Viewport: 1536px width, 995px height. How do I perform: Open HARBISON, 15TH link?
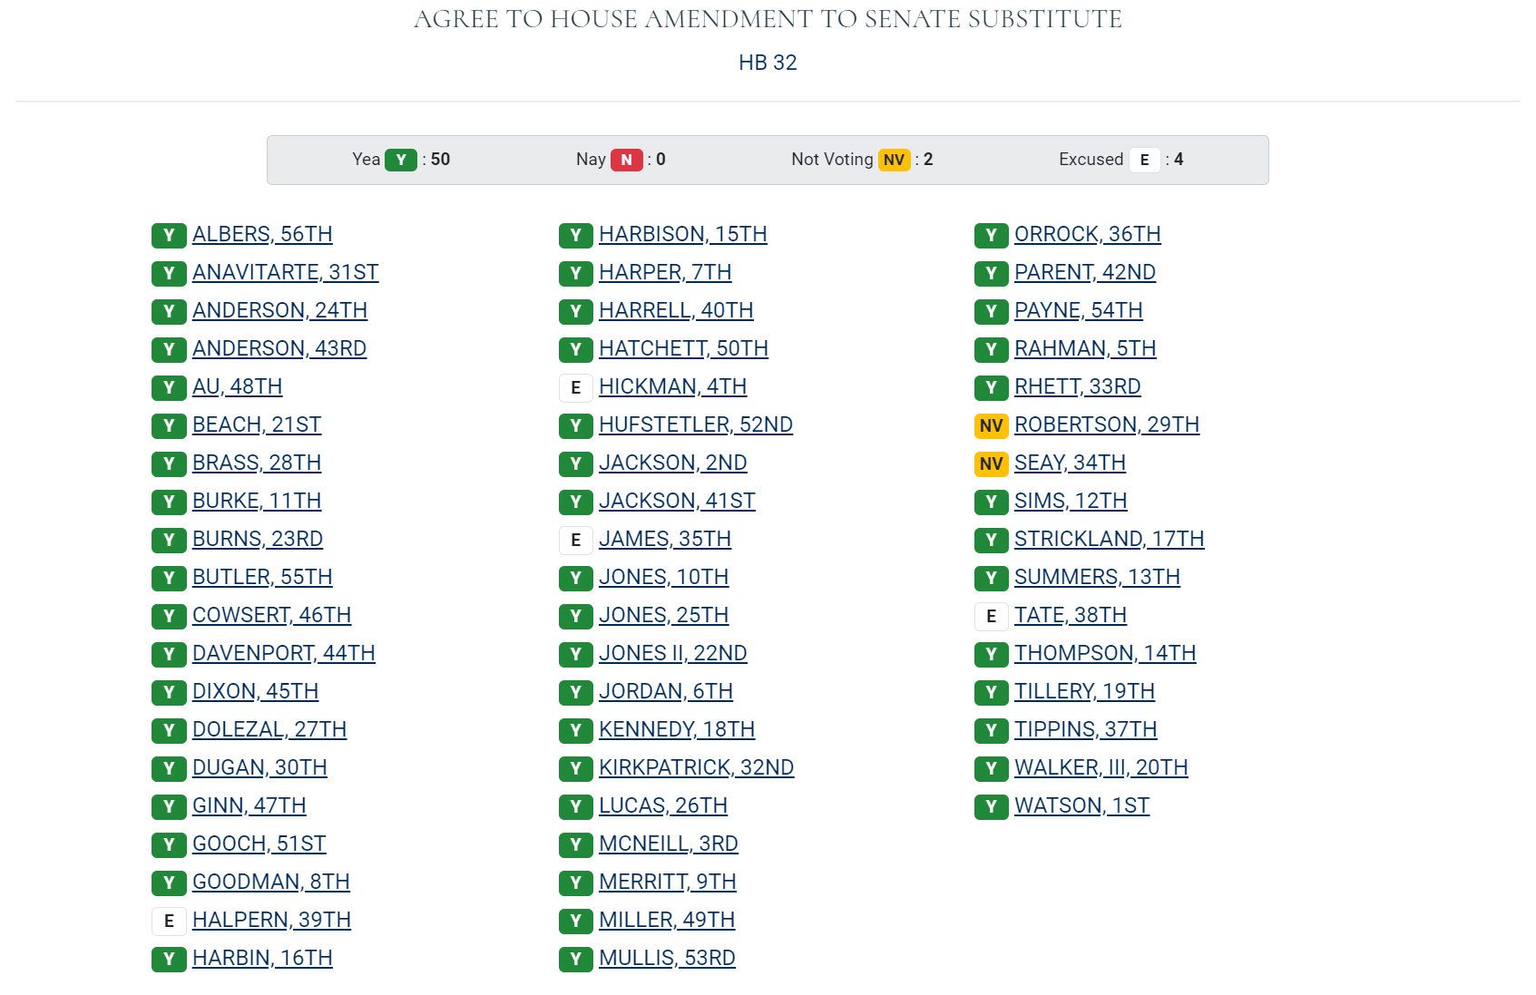coord(683,234)
